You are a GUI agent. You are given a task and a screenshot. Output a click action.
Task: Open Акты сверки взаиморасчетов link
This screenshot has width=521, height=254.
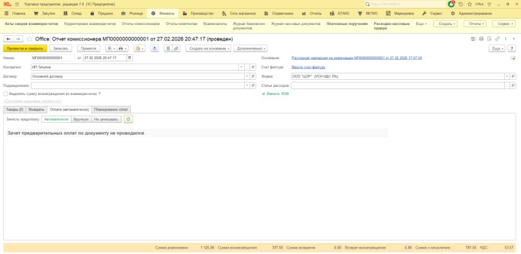pos(31,24)
